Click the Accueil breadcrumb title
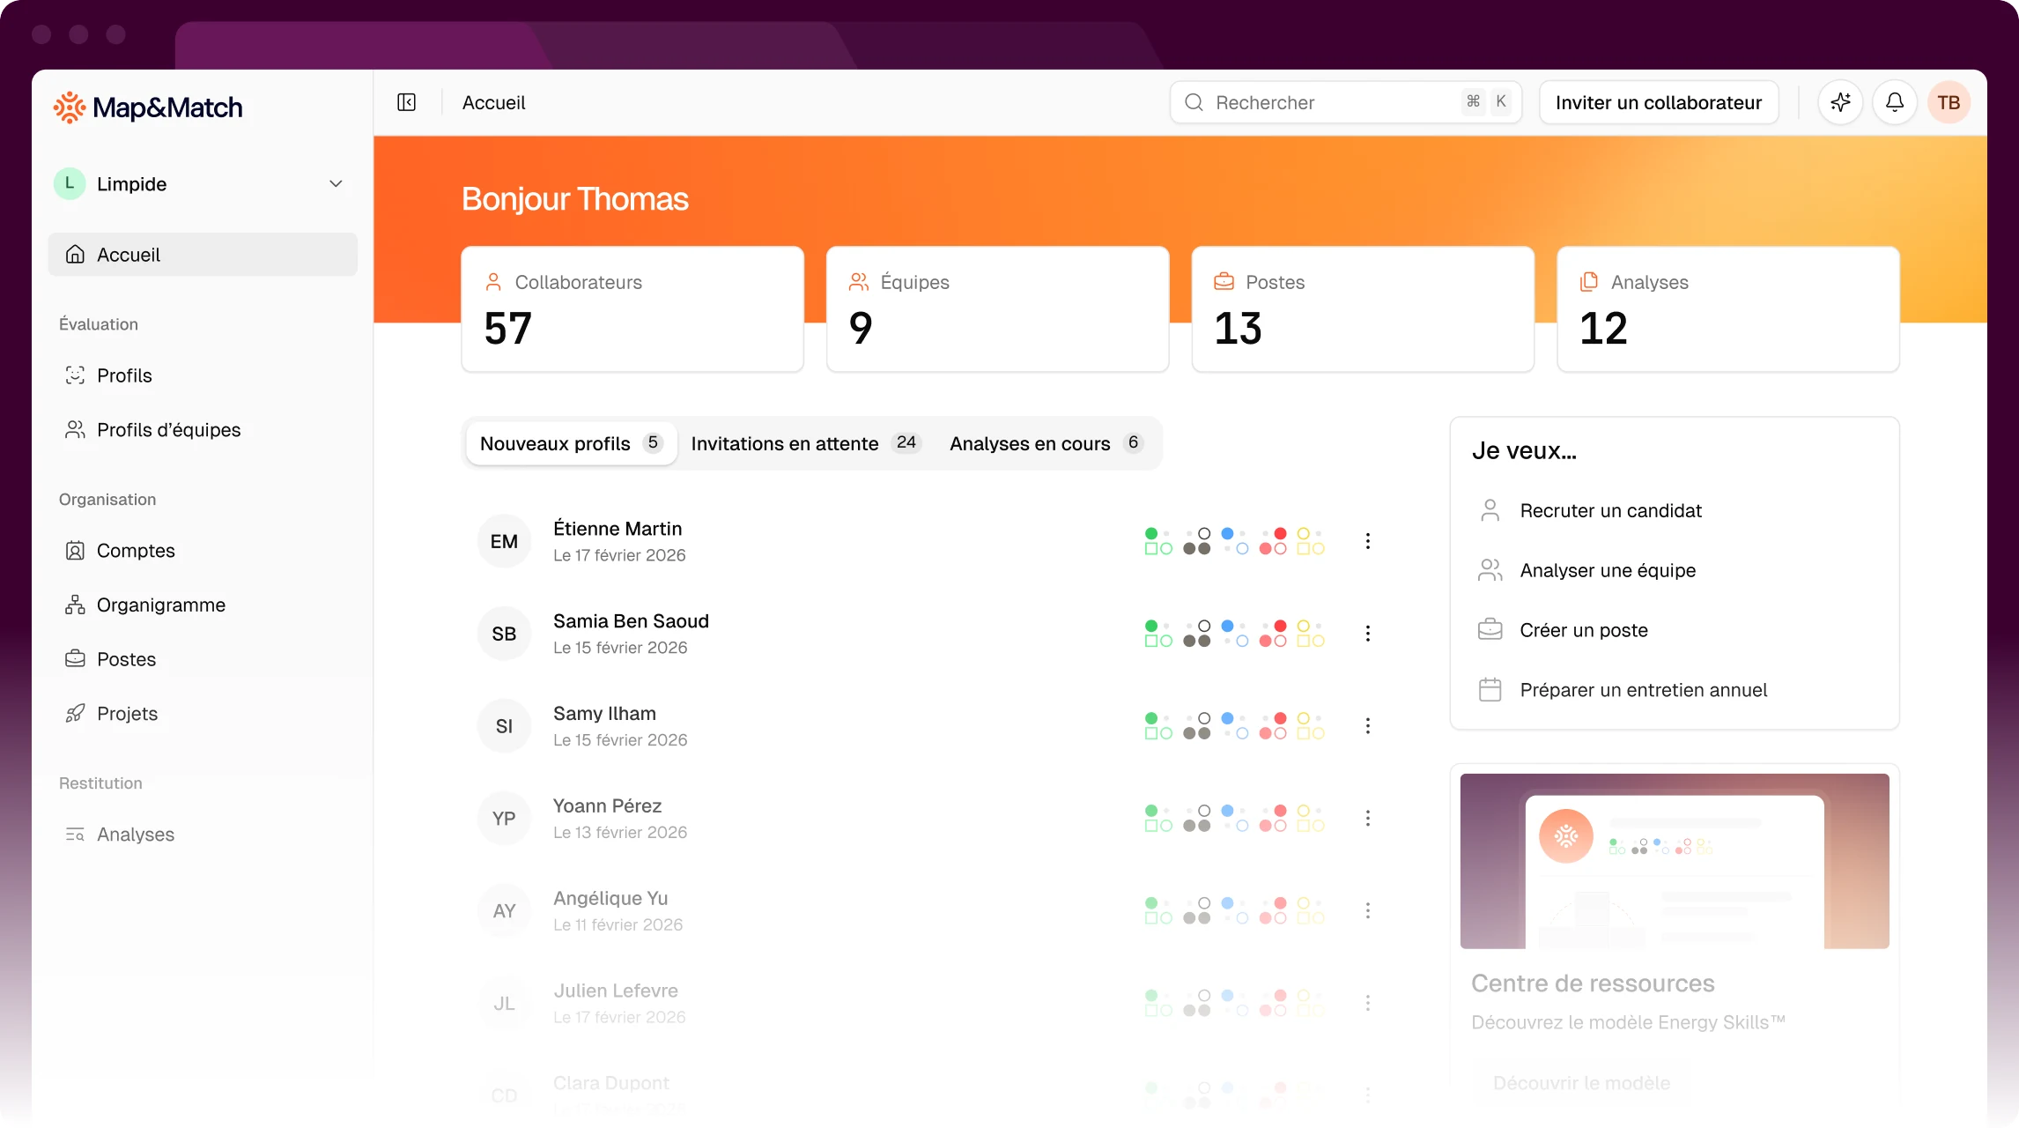Image resolution: width=2019 pixels, height=1128 pixels. coord(493,102)
